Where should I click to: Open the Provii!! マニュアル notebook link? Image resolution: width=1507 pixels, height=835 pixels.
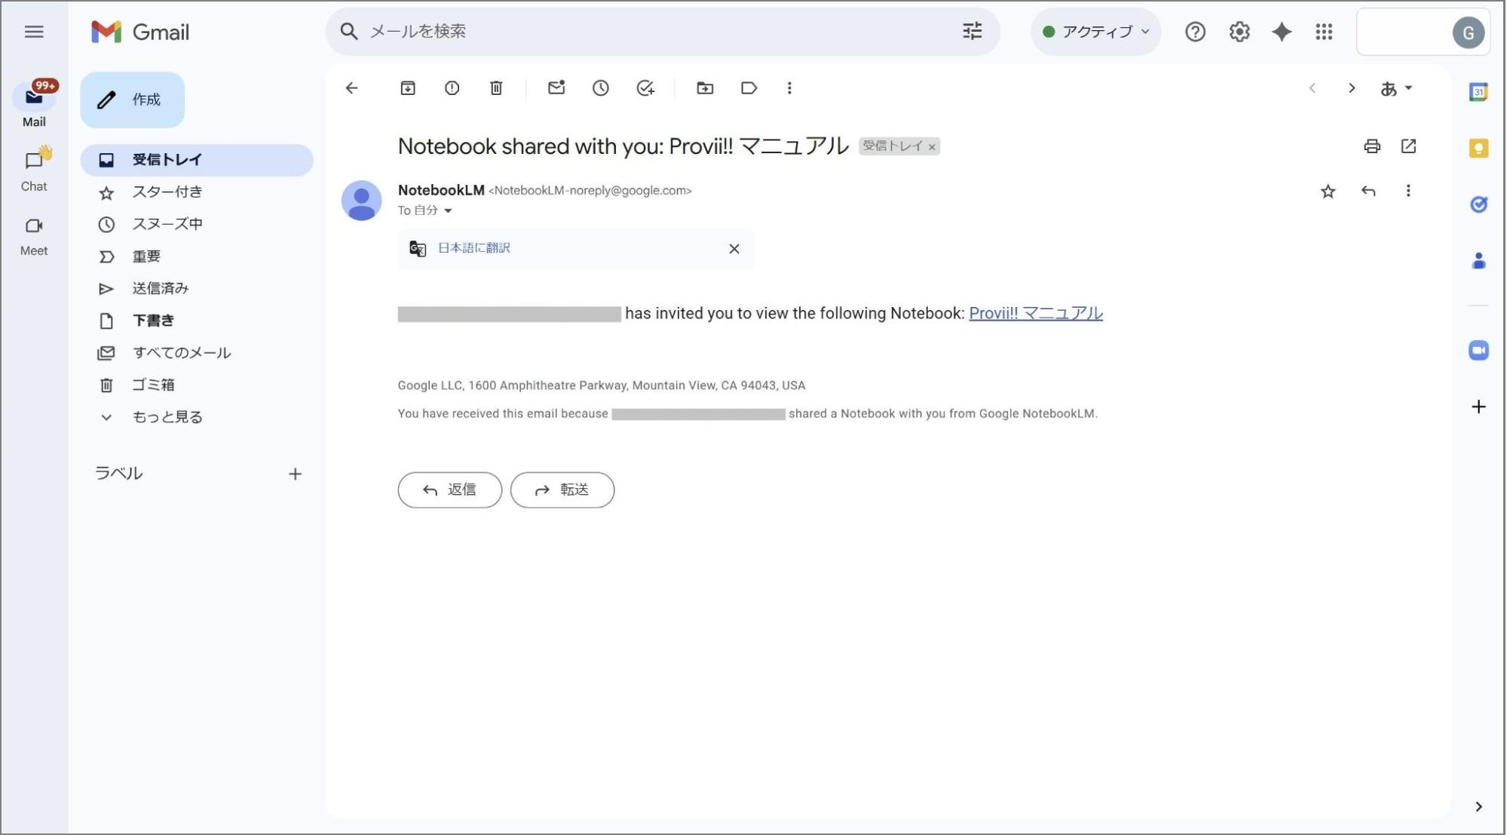[1036, 313]
